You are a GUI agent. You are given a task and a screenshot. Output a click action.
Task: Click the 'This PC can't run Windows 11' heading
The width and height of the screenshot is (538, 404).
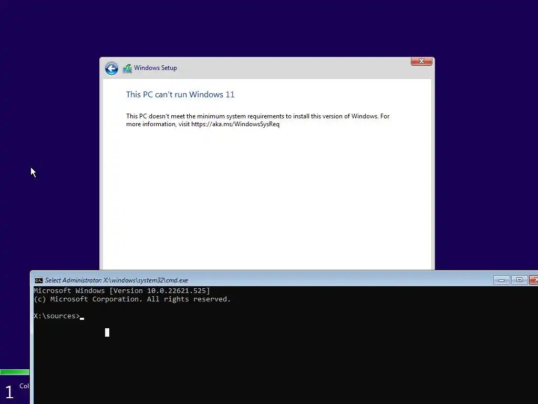180,95
